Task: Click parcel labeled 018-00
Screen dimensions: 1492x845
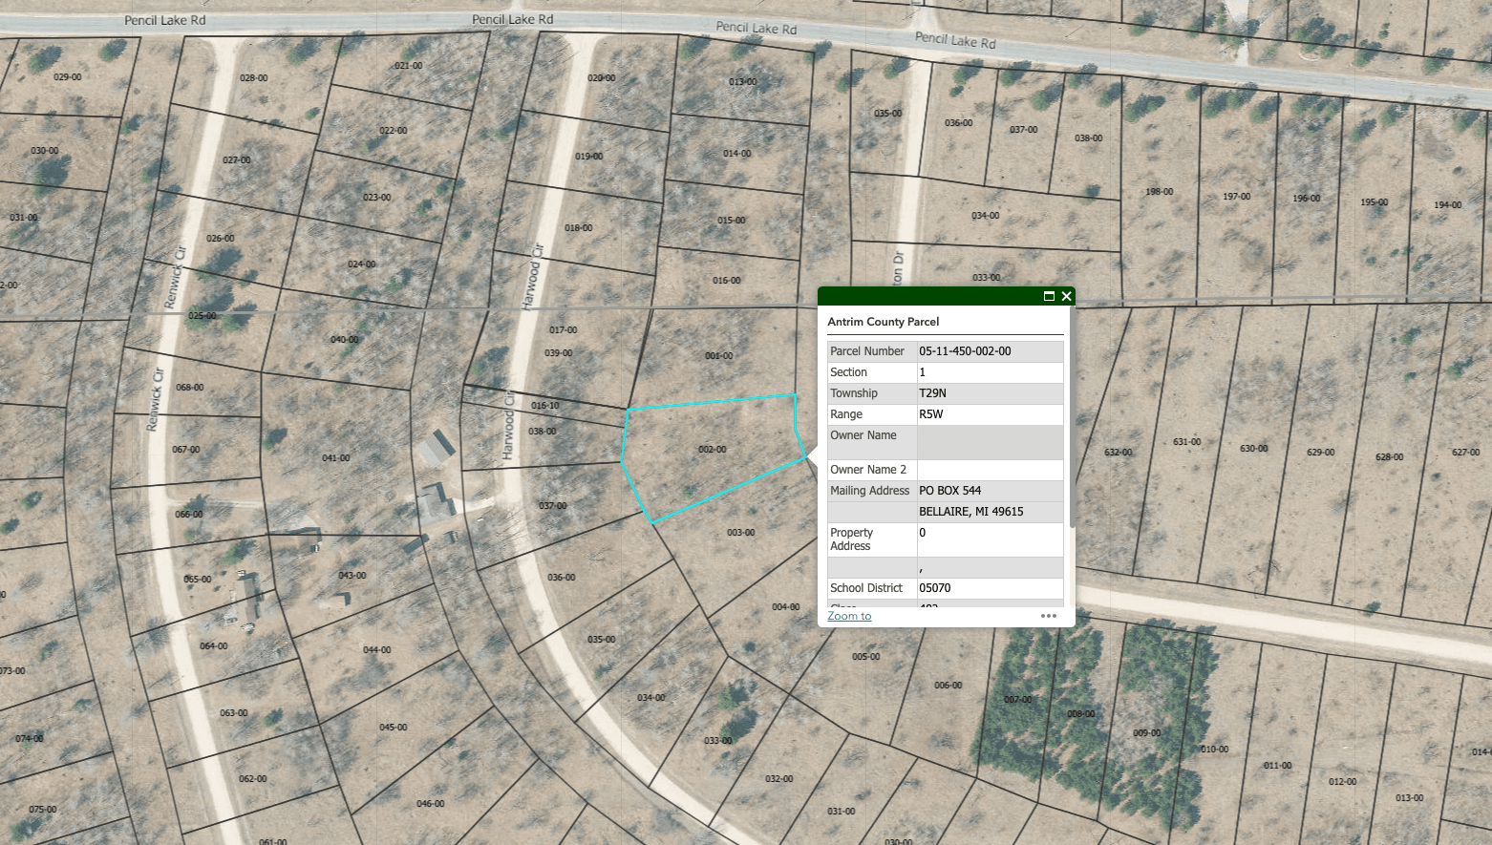Action: tap(578, 228)
